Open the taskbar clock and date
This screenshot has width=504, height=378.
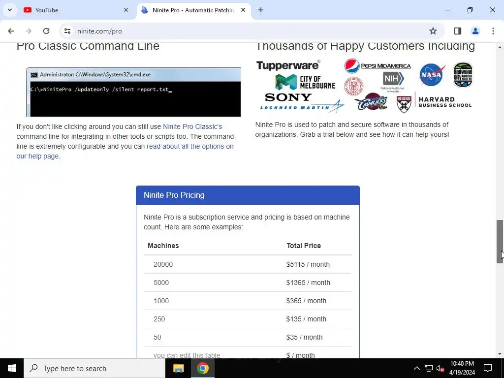[x=462, y=368]
